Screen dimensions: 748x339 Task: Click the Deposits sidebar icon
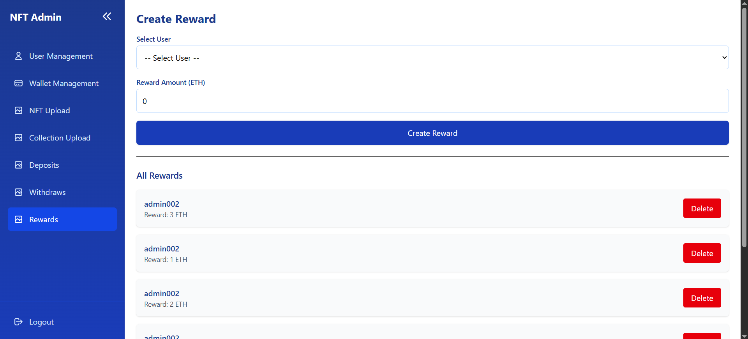pos(18,165)
